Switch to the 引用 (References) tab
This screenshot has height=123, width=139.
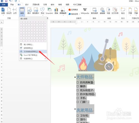click(45, 4)
